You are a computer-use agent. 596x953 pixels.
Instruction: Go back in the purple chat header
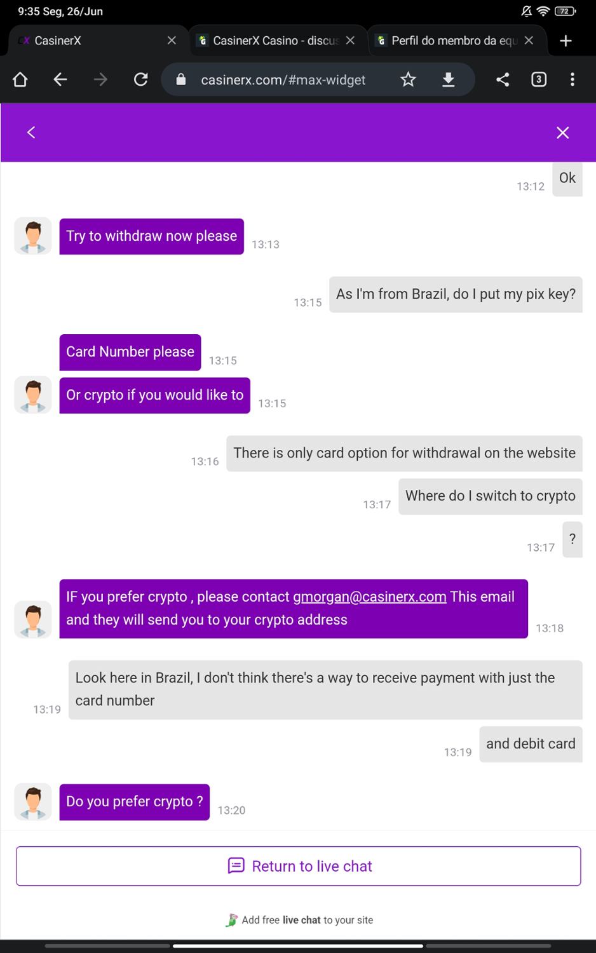[x=31, y=132]
